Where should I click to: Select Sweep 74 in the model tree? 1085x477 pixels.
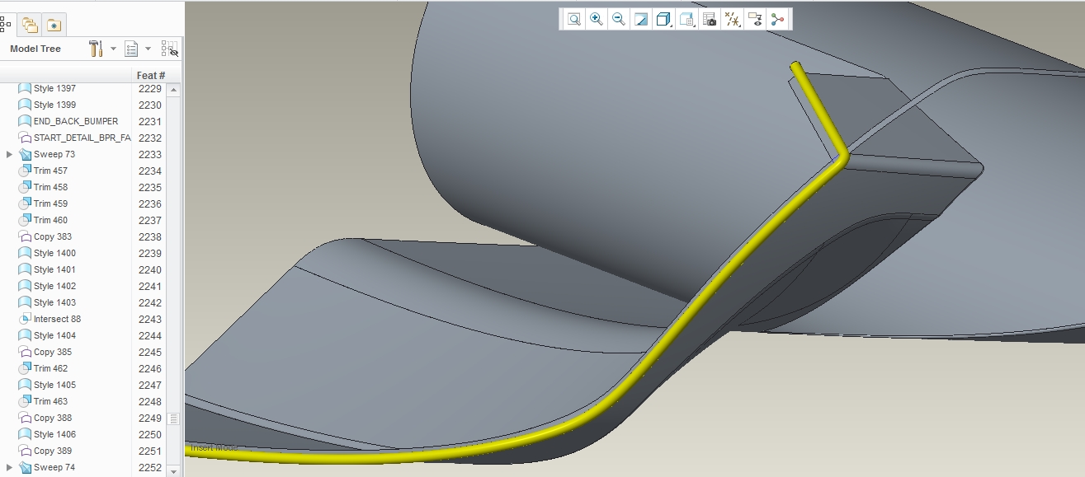(54, 467)
